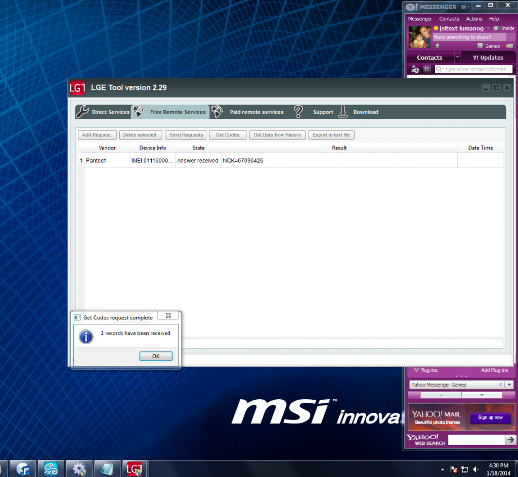Click the plug-in panel down arrow
518x477 pixels.
(x=482, y=395)
